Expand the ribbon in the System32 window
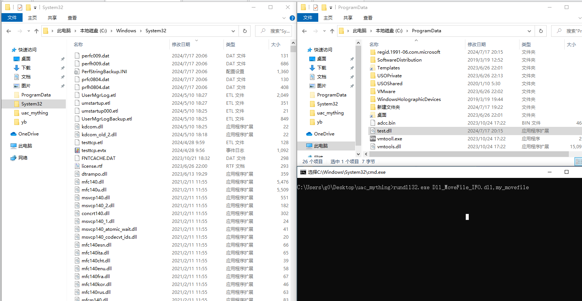This screenshot has width=582, height=301. [x=284, y=18]
